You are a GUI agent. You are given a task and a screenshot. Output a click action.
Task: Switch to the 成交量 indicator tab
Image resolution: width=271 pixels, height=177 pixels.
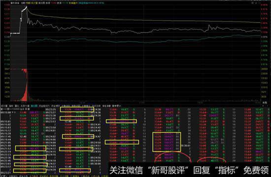point(4,106)
